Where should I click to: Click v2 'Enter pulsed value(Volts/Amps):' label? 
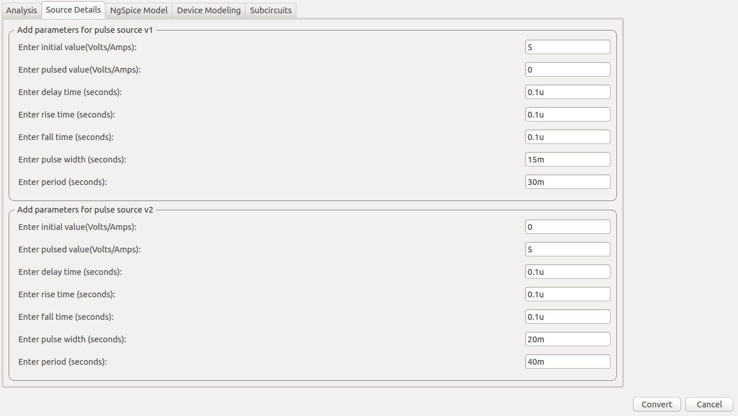point(80,249)
